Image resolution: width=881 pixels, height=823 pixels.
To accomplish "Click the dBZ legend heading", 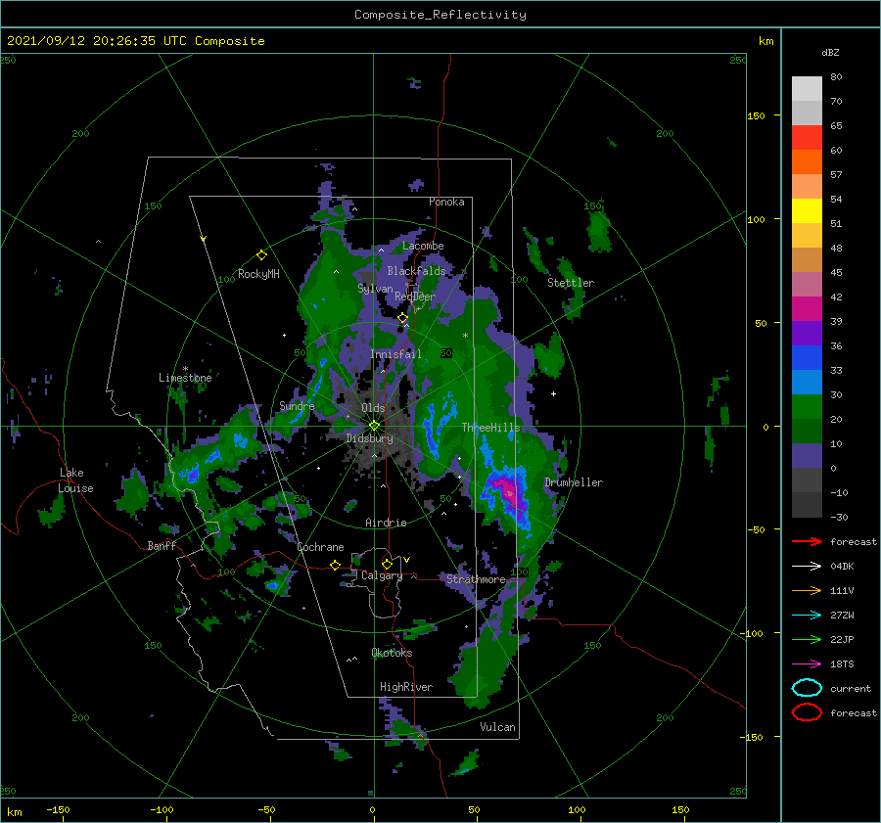I will (x=830, y=53).
